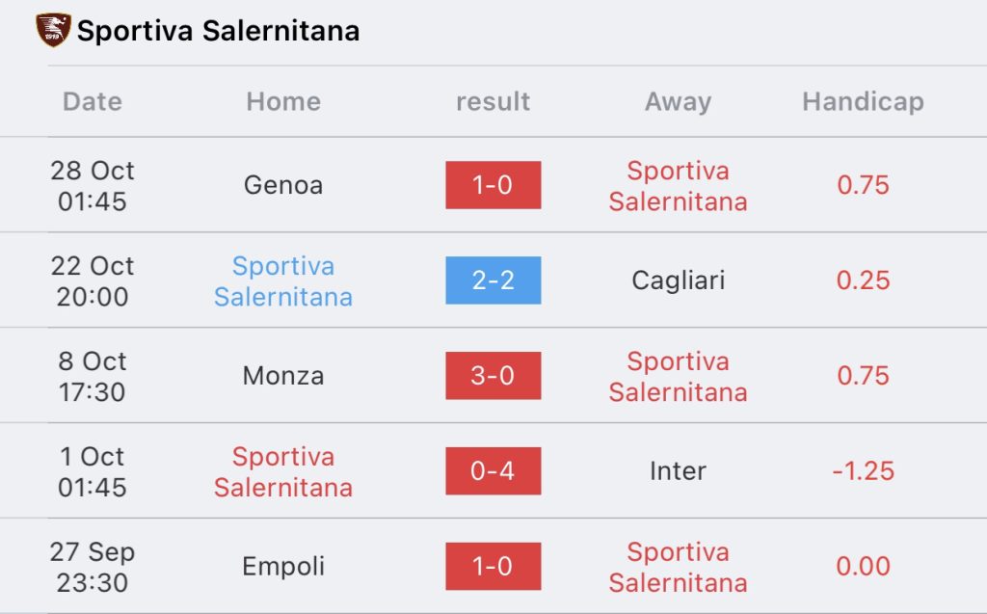Select the Inter away team name
This screenshot has height=614, width=987.
tap(678, 471)
